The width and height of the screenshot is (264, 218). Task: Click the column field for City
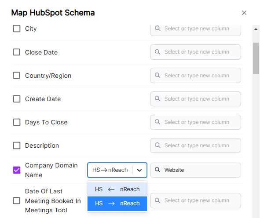[195, 30]
